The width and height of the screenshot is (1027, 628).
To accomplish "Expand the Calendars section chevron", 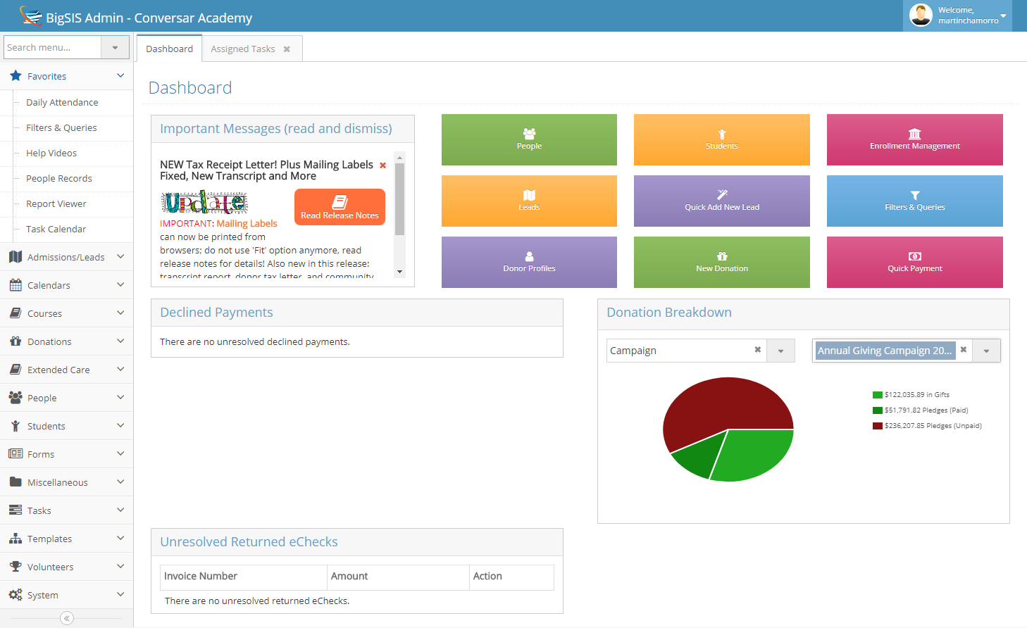I will click(x=120, y=285).
